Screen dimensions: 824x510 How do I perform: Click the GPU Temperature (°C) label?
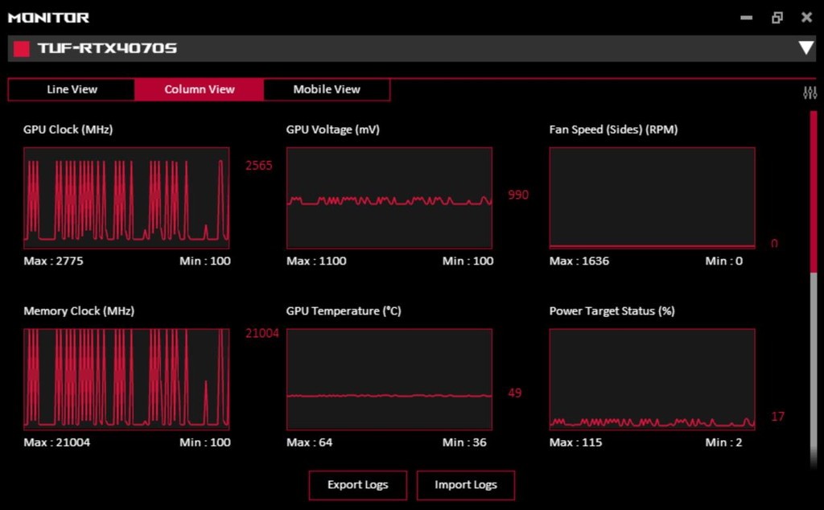(344, 311)
